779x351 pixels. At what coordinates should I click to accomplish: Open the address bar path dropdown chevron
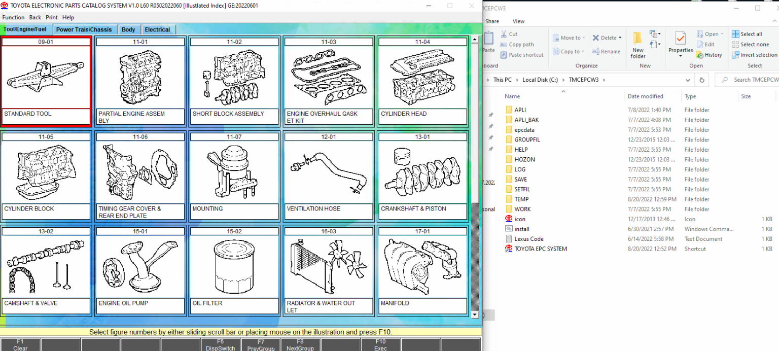pyautogui.click(x=688, y=80)
